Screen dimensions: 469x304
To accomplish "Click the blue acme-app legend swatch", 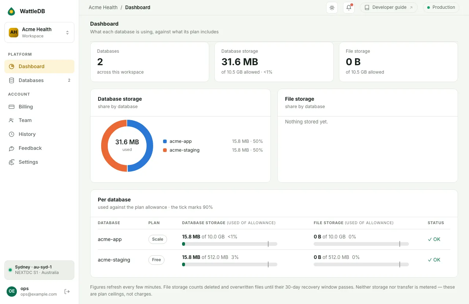I will coord(165,141).
